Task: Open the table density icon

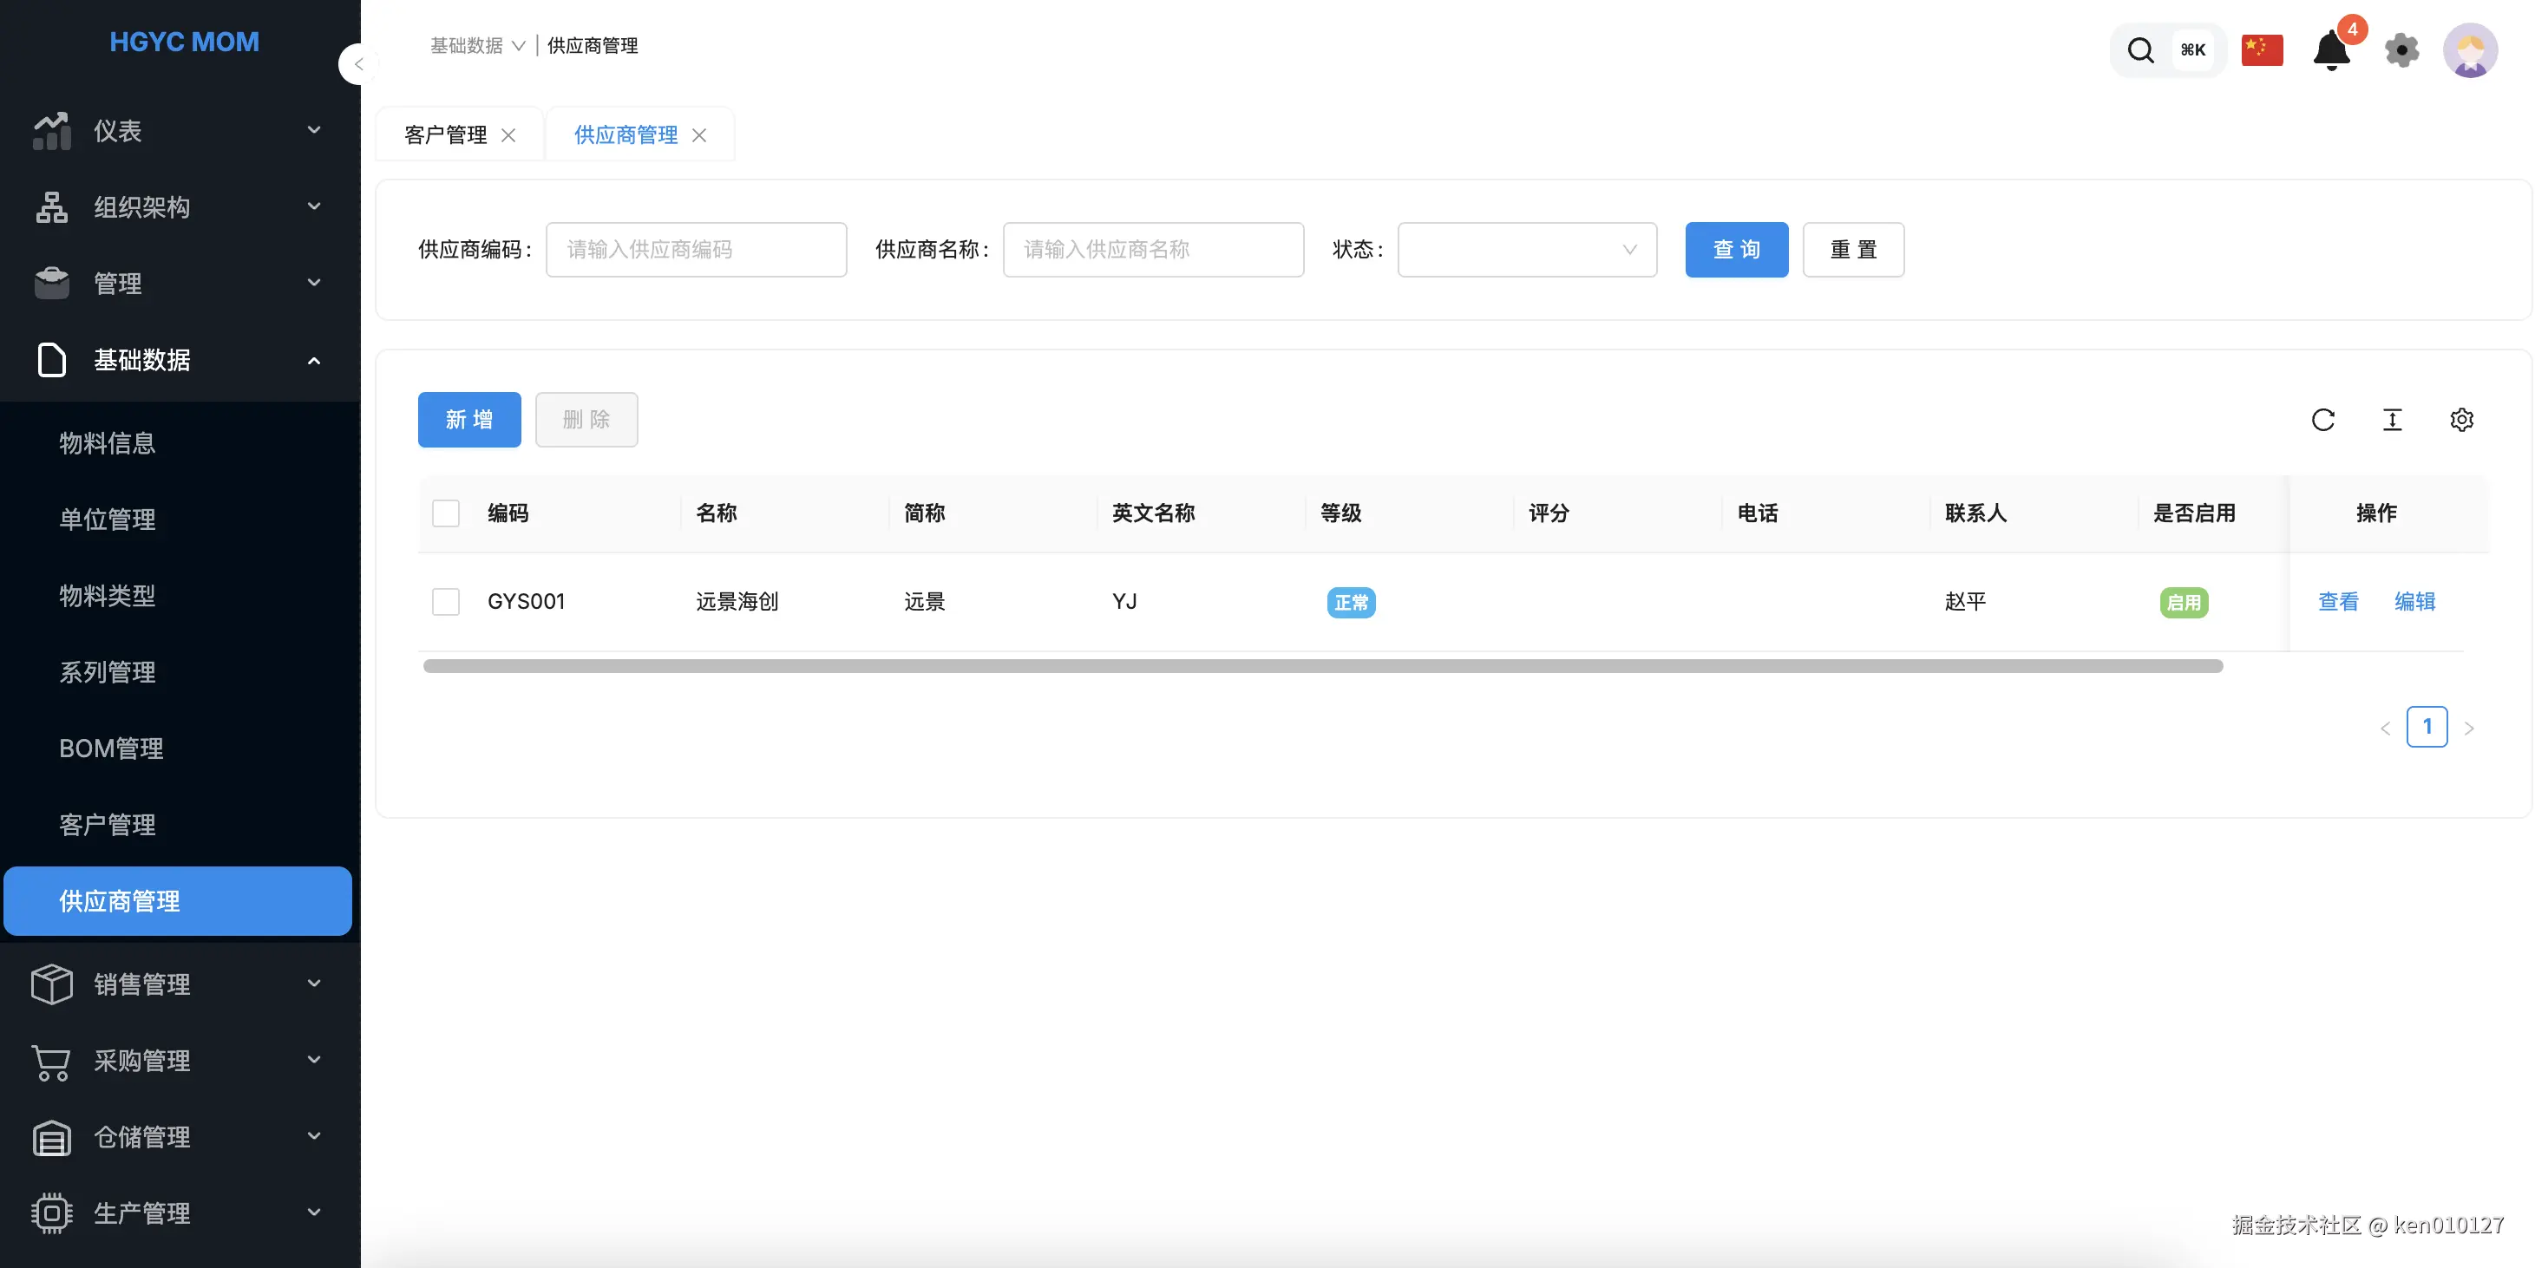Action: coord(2391,420)
